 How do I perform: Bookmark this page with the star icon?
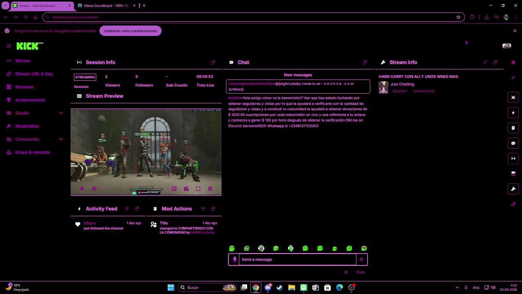click(x=458, y=17)
